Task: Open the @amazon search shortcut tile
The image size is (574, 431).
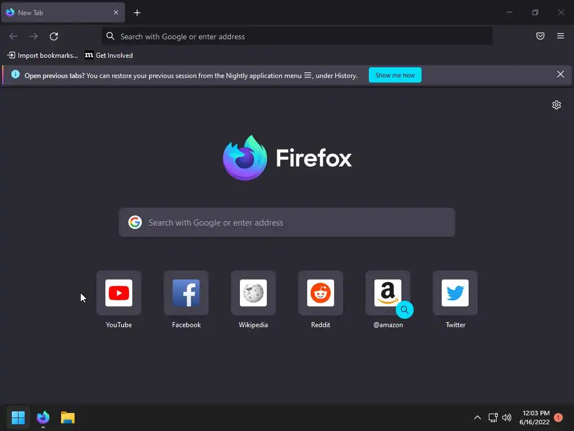Action: tap(388, 293)
